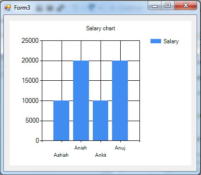Click the Salary chart title

(x=100, y=28)
